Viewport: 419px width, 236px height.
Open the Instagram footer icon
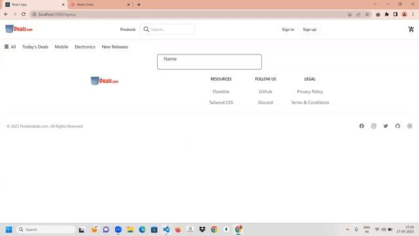click(x=374, y=126)
